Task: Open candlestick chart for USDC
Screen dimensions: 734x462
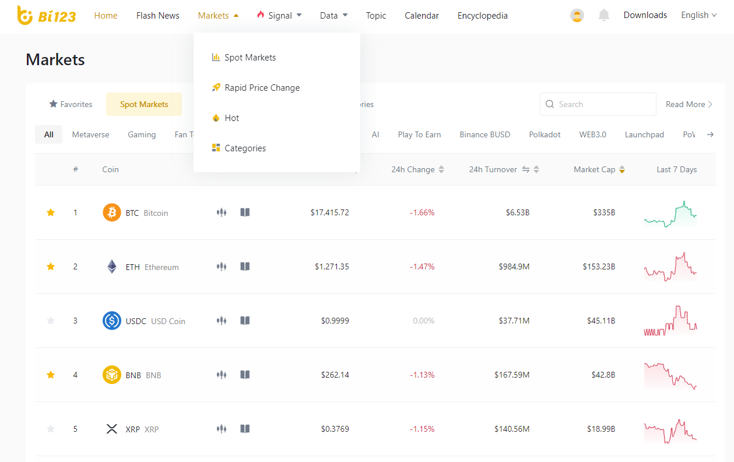Action: [x=222, y=321]
